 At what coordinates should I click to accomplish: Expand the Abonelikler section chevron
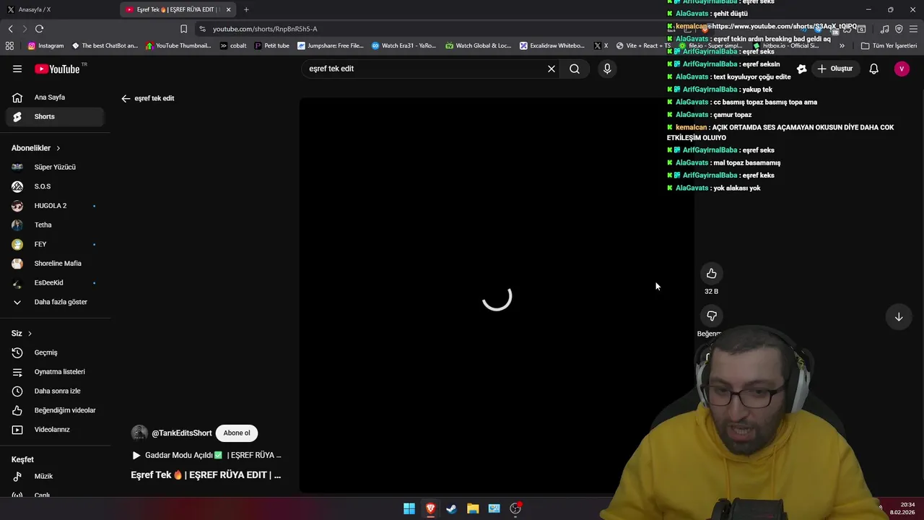pos(58,148)
